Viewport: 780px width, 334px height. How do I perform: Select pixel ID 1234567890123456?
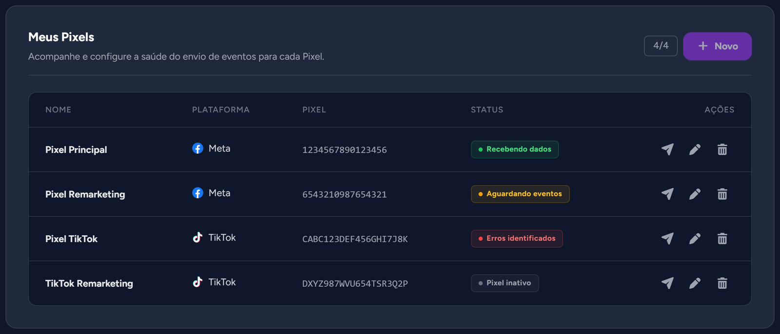[345, 150]
